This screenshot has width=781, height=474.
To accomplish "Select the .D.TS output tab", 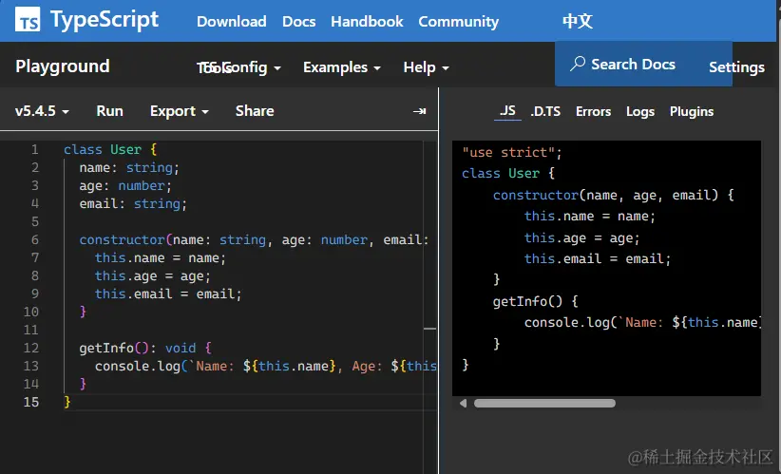I will coord(545,111).
